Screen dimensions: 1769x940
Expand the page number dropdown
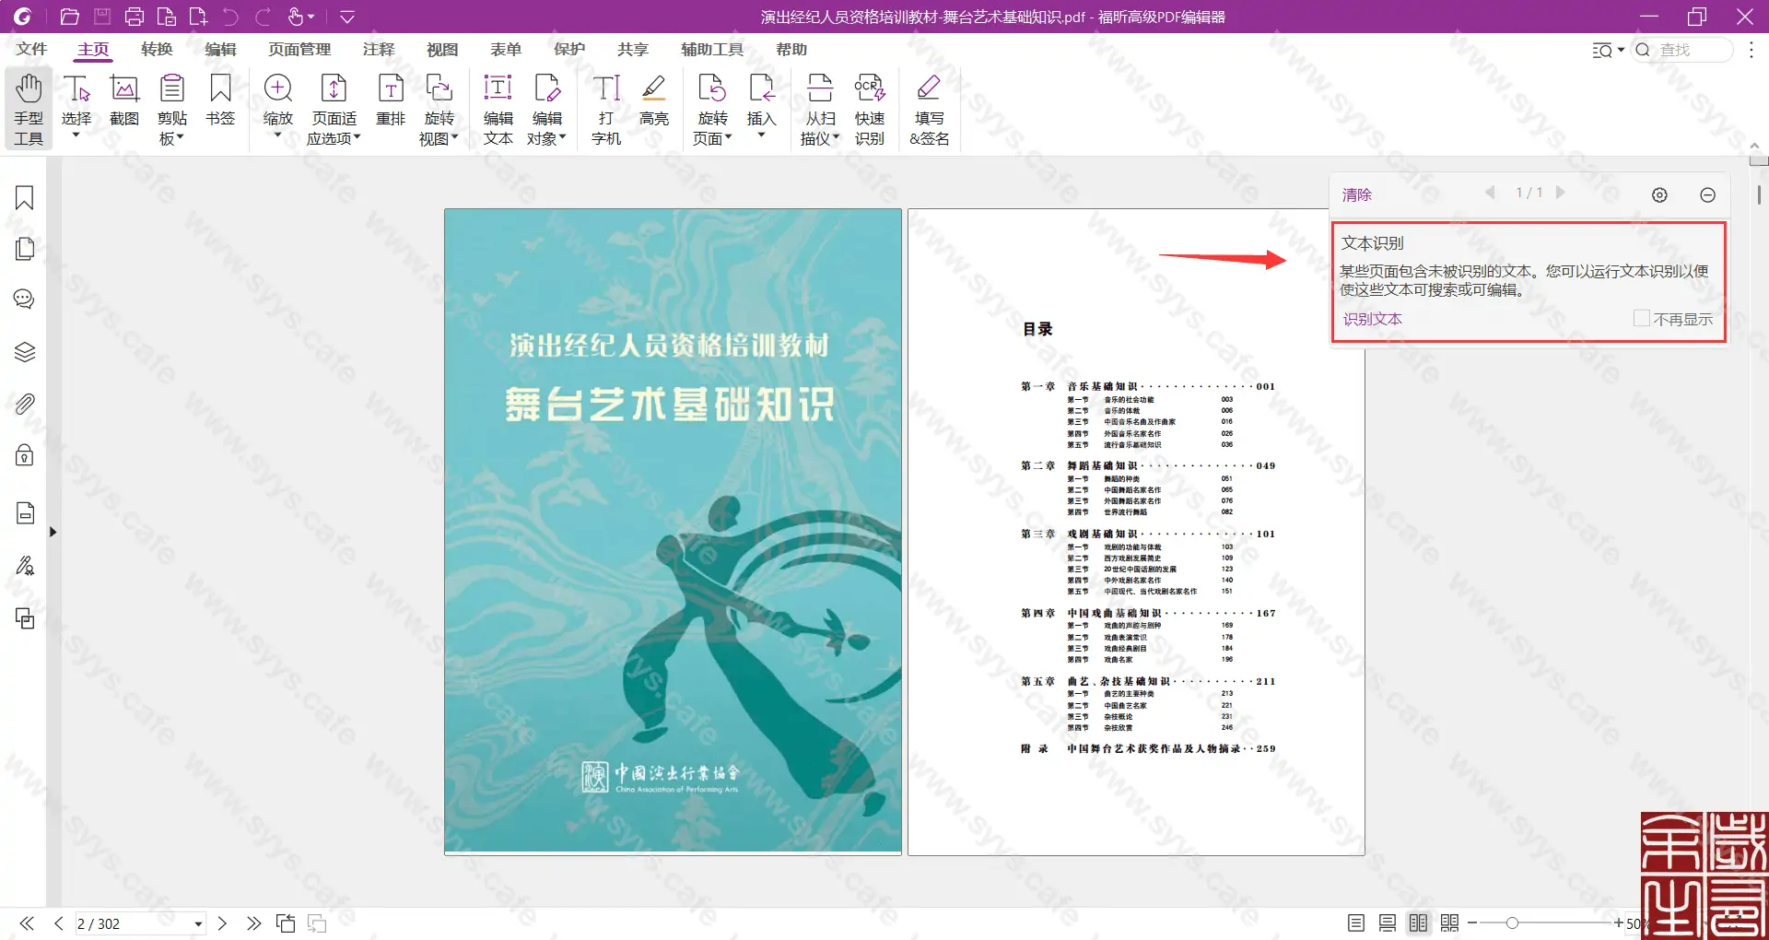pos(196,923)
